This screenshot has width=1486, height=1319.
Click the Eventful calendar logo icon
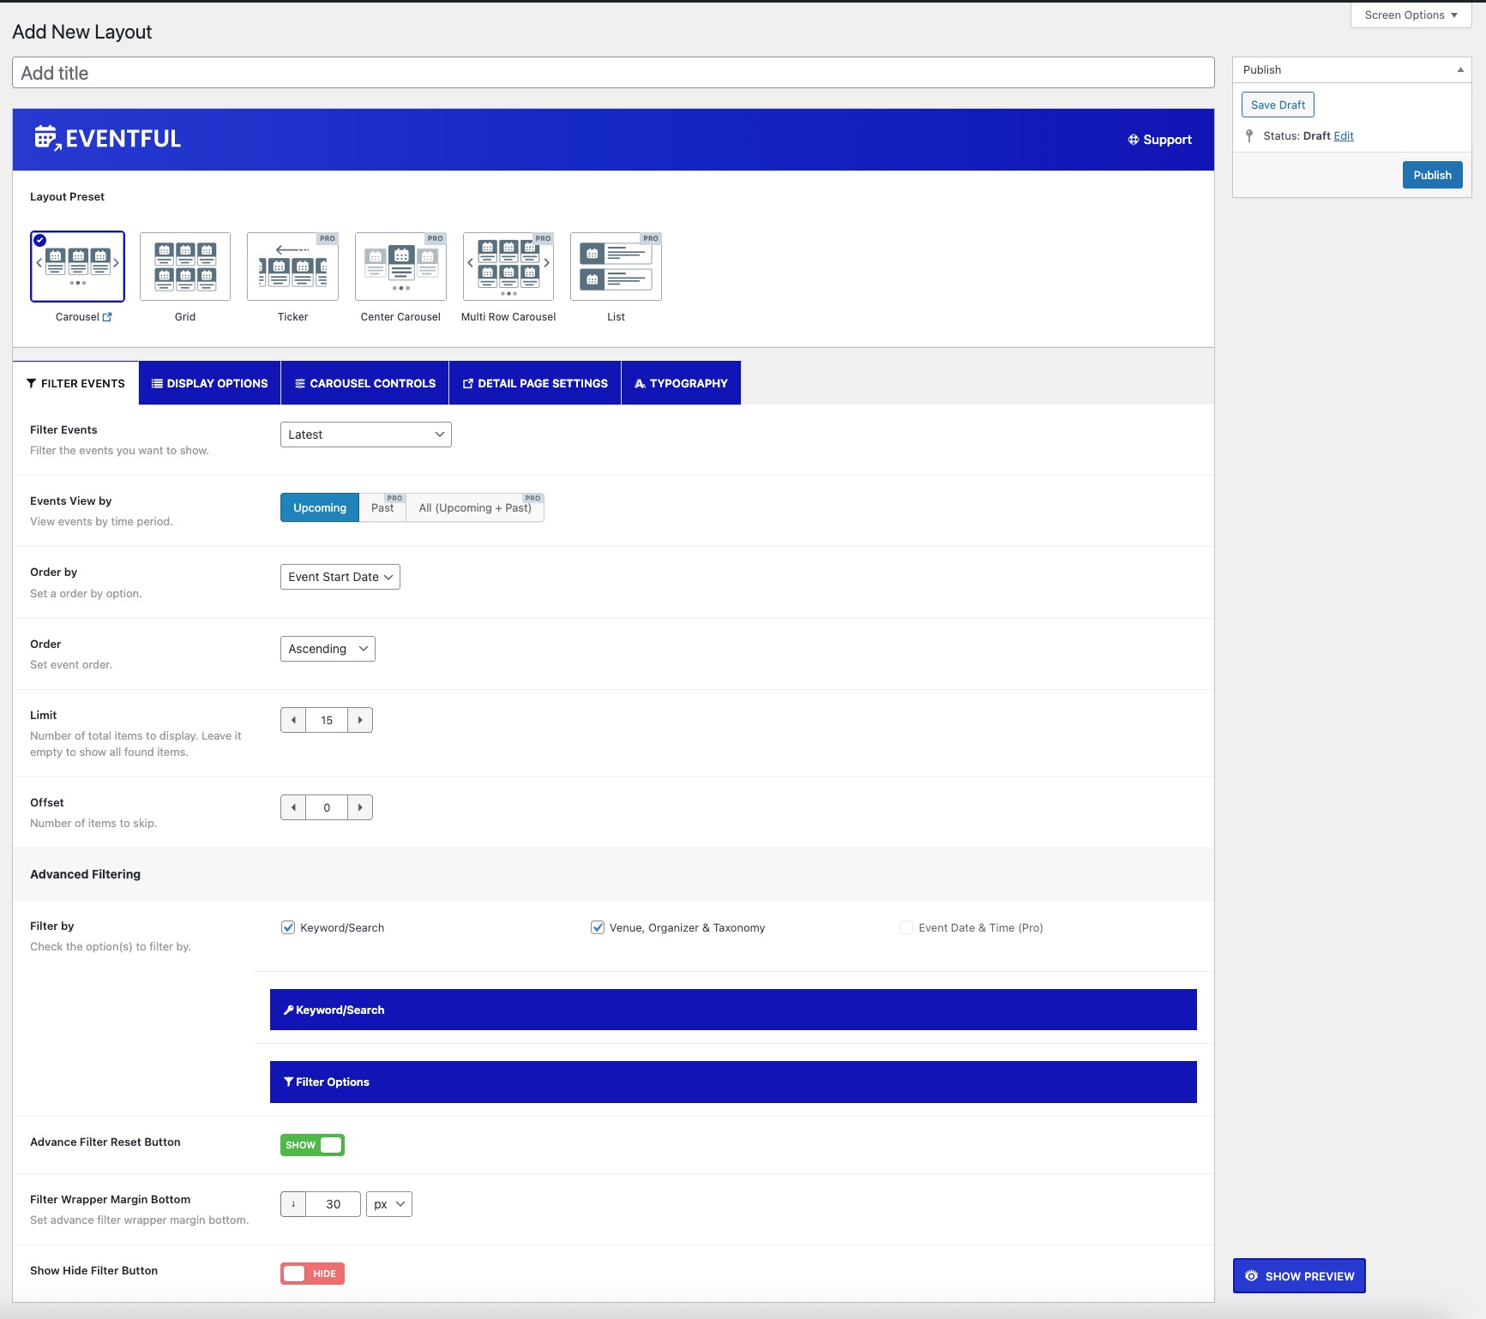(x=46, y=138)
